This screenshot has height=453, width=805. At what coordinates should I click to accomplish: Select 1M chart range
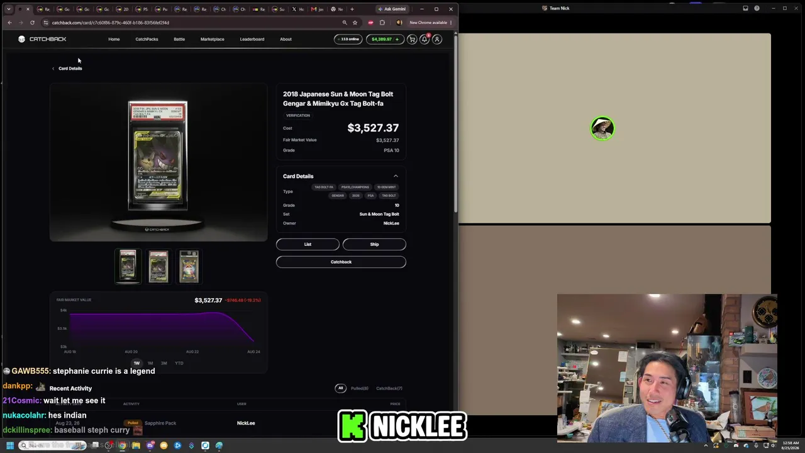click(150, 363)
